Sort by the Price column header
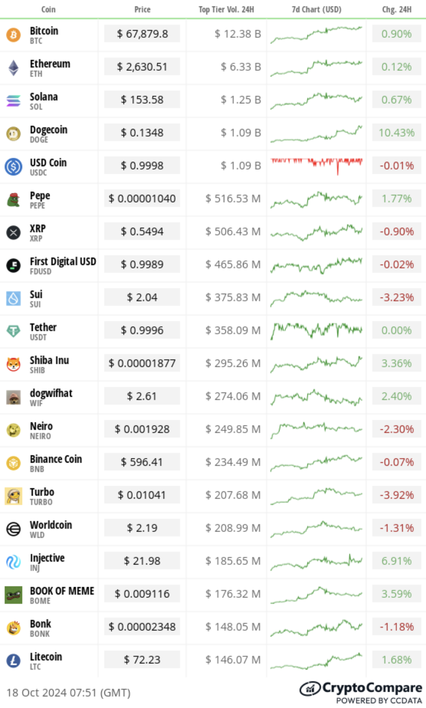The width and height of the screenshot is (426, 708). point(142,9)
